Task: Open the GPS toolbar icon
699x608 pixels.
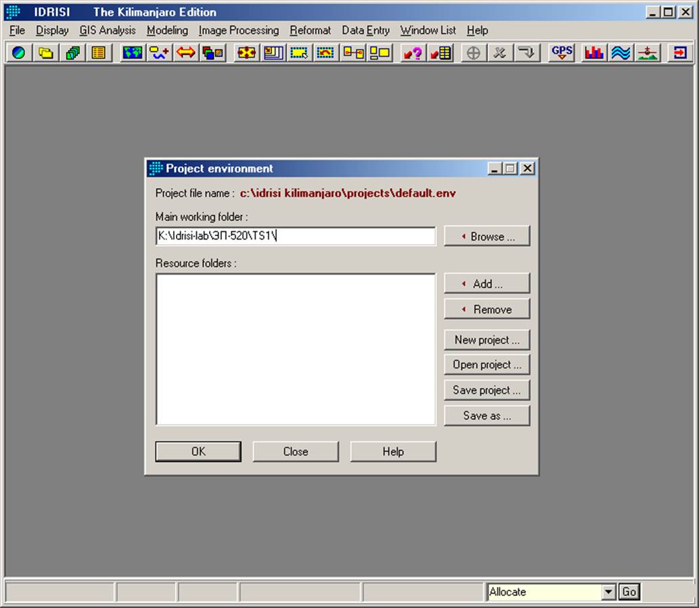Action: [x=561, y=53]
